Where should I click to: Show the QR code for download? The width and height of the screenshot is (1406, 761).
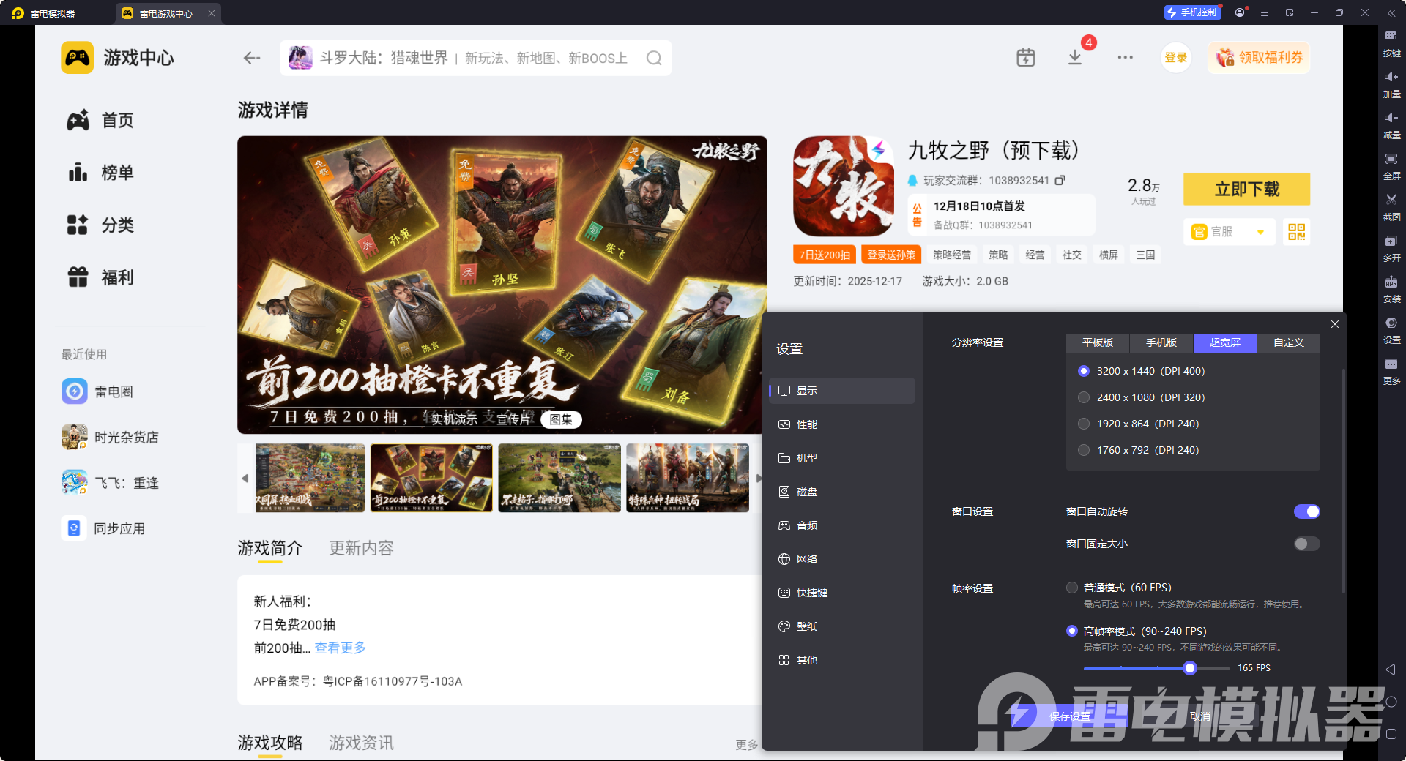(x=1296, y=232)
